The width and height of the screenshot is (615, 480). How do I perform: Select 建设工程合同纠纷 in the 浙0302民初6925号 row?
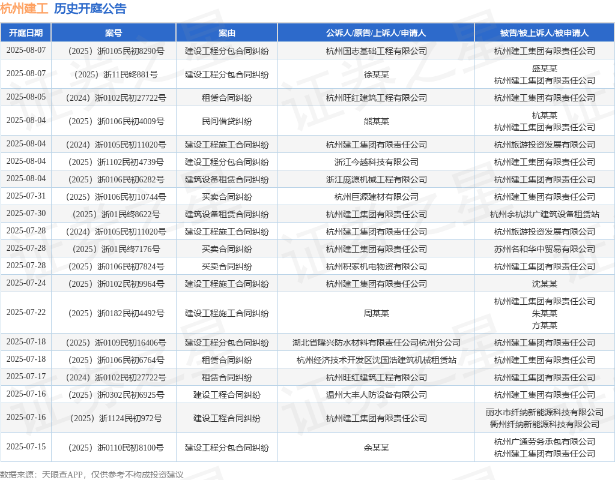click(226, 395)
